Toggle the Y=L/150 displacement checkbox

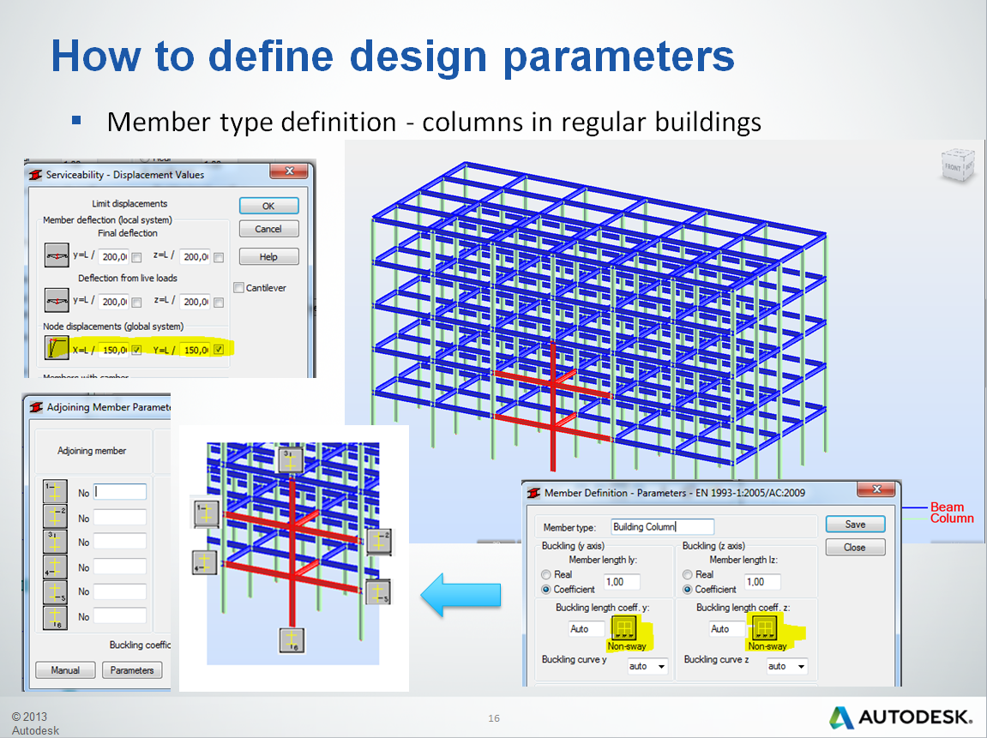(x=219, y=351)
